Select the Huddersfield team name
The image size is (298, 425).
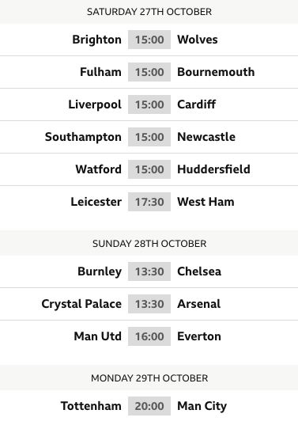click(214, 169)
